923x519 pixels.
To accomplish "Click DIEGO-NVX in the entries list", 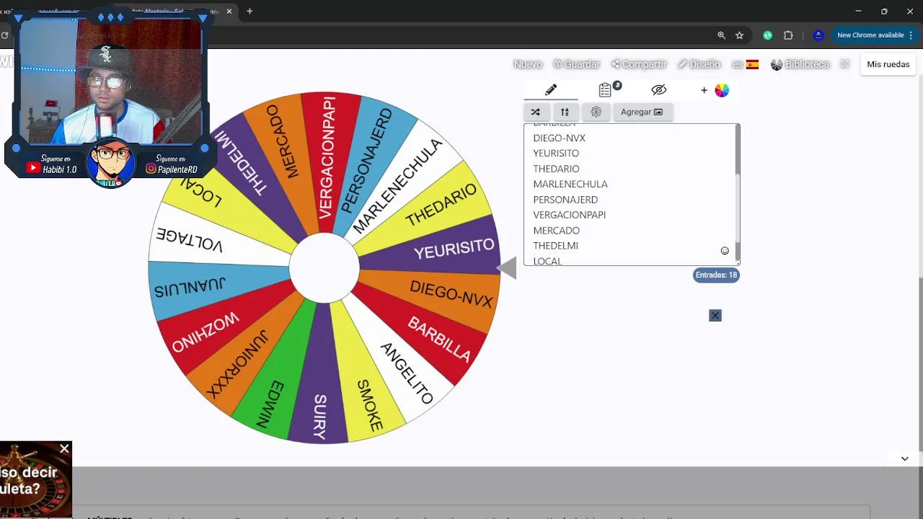I will coord(559,138).
